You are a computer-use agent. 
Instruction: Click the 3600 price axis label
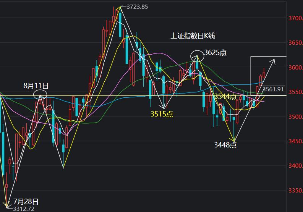296,68
